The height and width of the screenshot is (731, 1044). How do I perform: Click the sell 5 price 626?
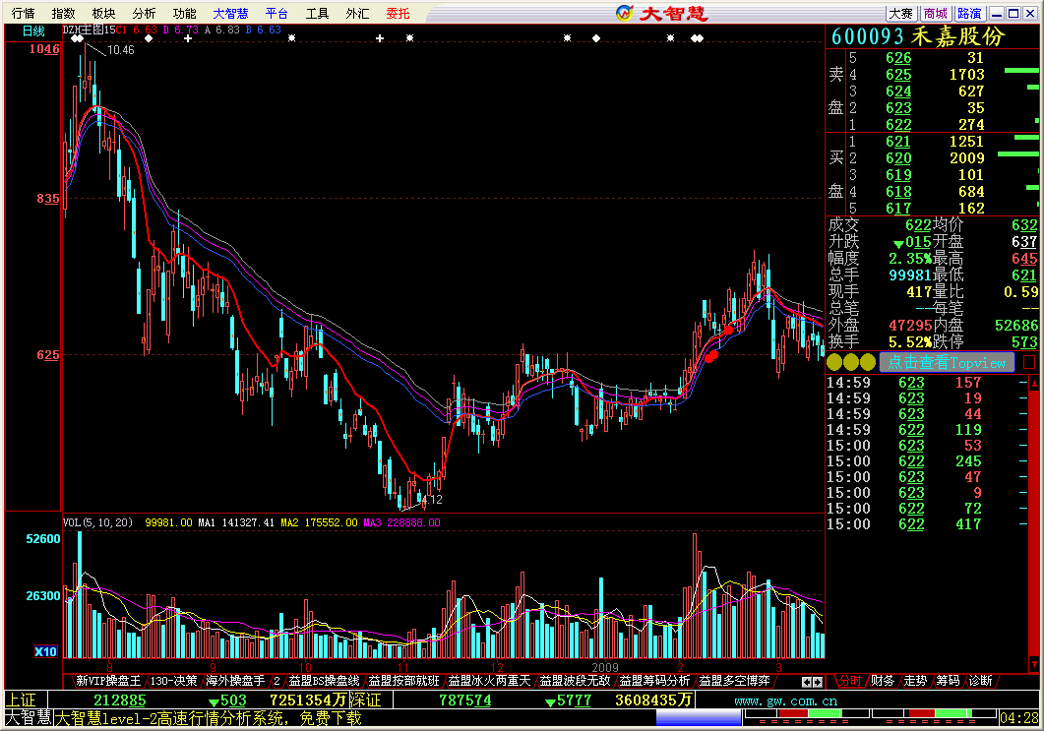click(898, 58)
